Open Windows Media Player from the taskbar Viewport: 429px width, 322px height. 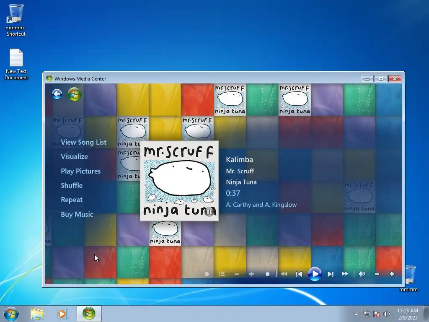(x=62, y=314)
